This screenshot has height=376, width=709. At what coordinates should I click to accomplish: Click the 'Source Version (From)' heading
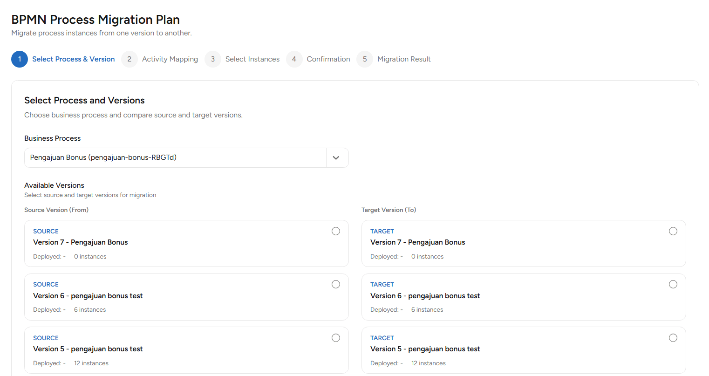(56, 210)
